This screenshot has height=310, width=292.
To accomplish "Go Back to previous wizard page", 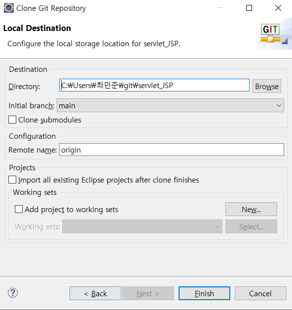I will point(95,293).
